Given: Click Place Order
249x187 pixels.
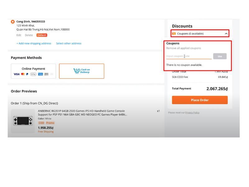Looking at the screenshot, I should coord(200,100).
